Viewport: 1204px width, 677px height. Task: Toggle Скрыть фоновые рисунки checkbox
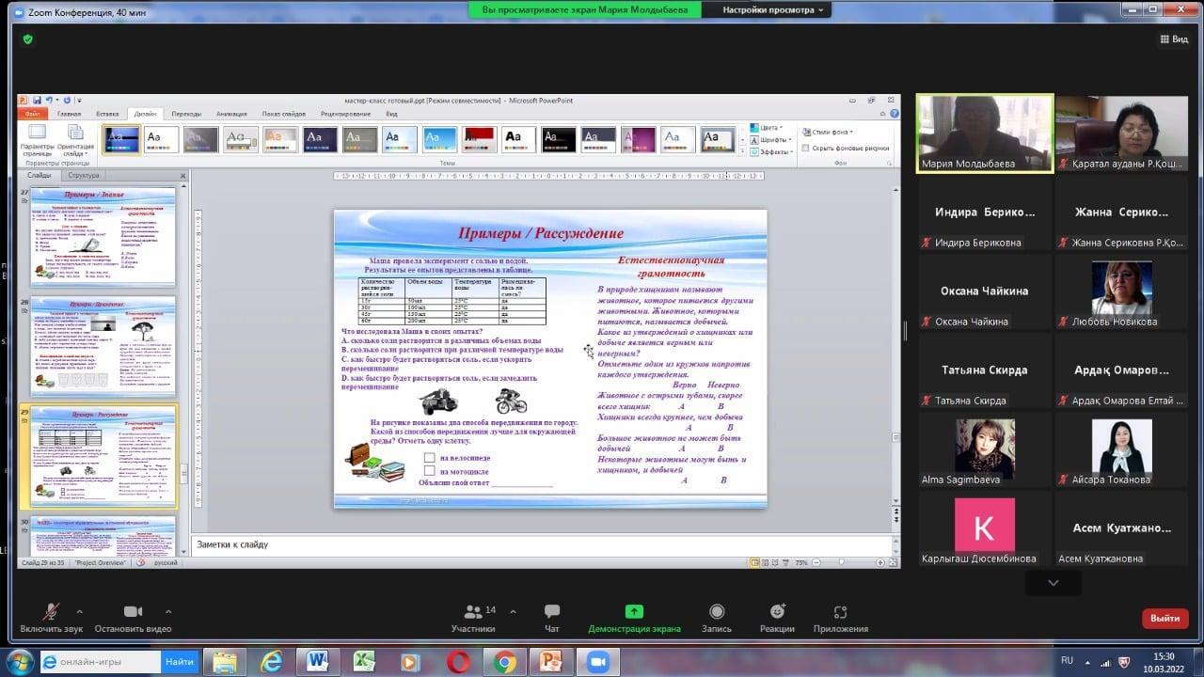point(806,148)
